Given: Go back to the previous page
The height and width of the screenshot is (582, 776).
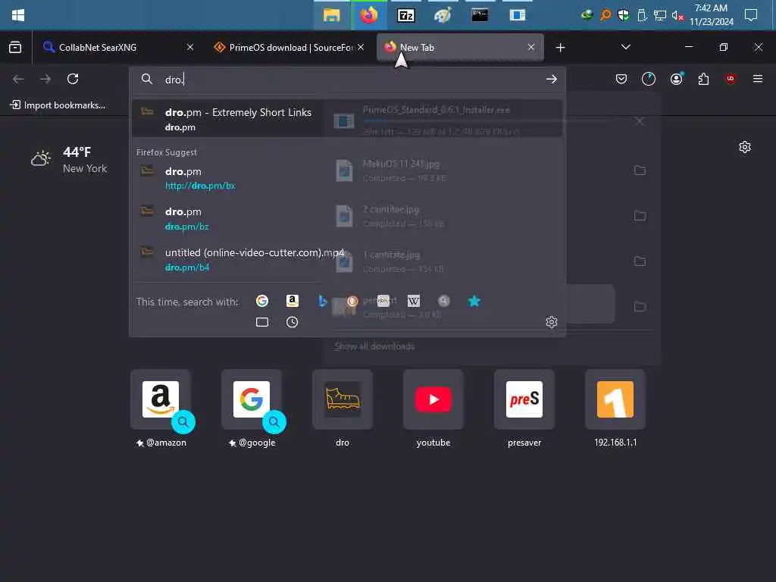Looking at the screenshot, I should 18,79.
